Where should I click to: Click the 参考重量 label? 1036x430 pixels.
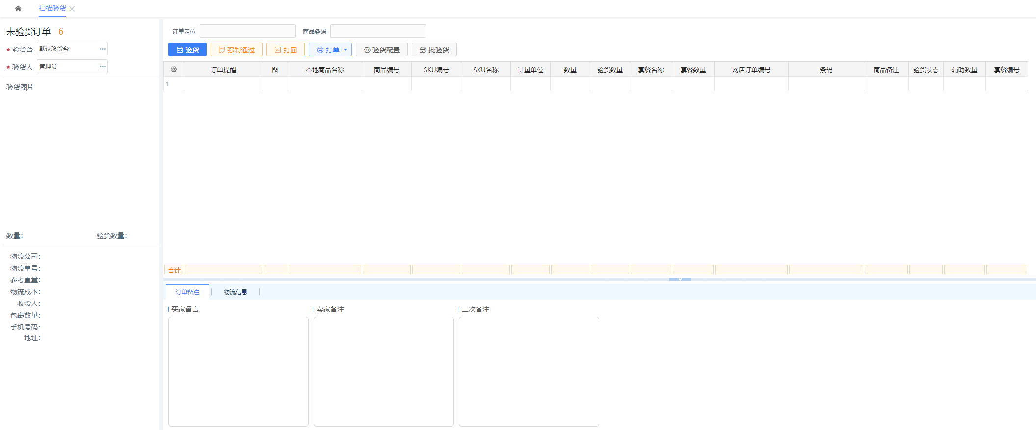[x=26, y=280]
